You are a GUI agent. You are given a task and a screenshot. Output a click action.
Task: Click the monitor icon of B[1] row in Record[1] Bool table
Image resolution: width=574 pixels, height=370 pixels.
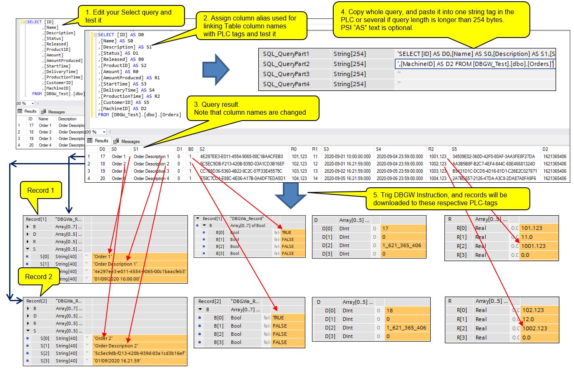204,239
